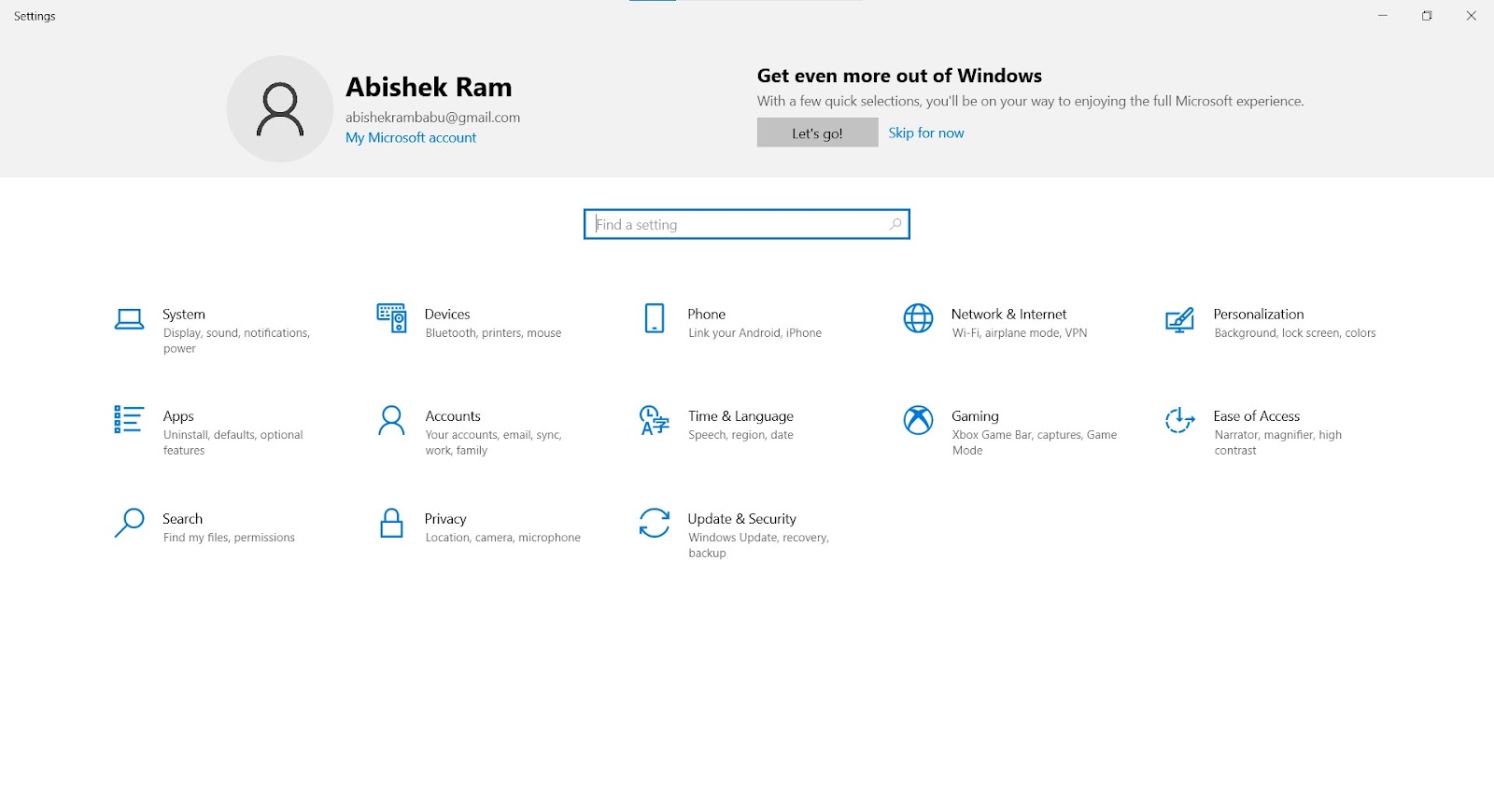
Task: Click 'Windows Update, recovery, backup' description
Action: (758, 545)
